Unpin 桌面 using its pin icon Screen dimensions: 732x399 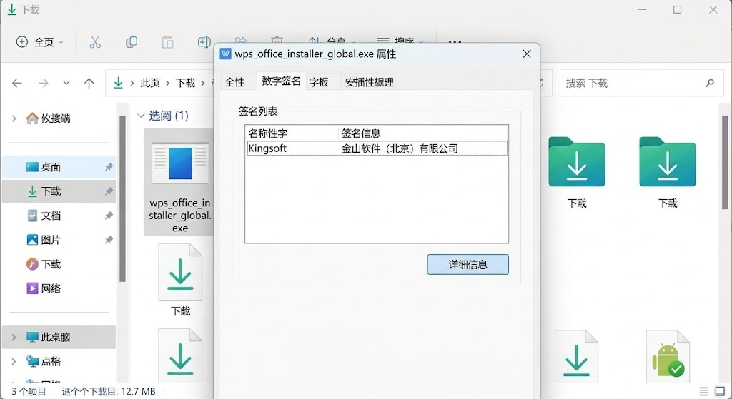pyautogui.click(x=109, y=167)
